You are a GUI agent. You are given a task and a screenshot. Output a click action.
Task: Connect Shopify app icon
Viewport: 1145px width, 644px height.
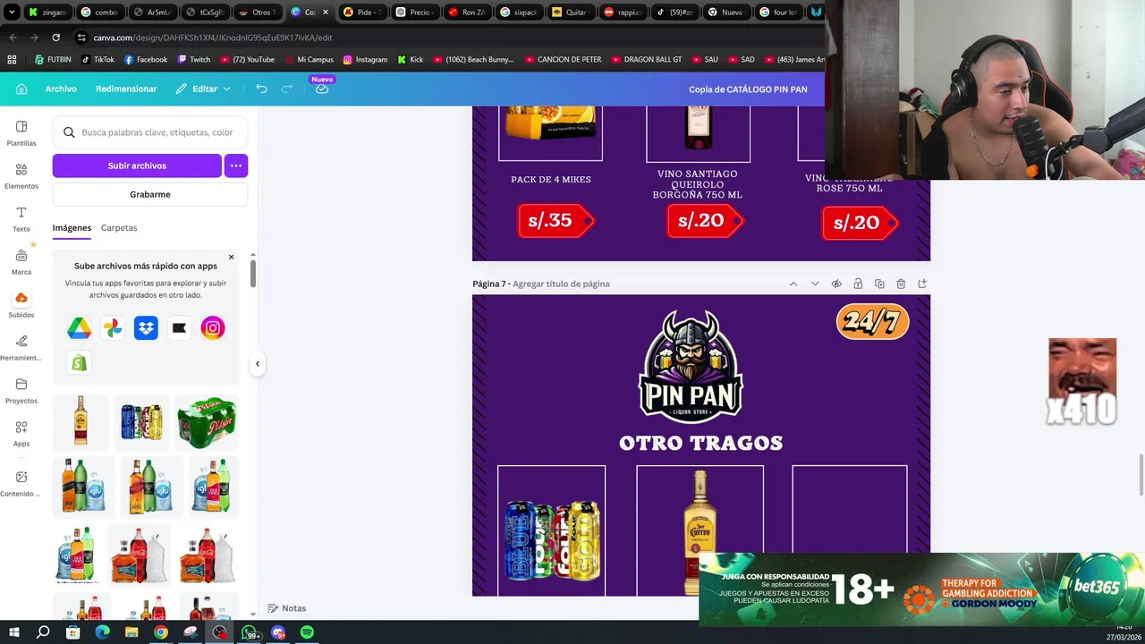pyautogui.click(x=79, y=362)
